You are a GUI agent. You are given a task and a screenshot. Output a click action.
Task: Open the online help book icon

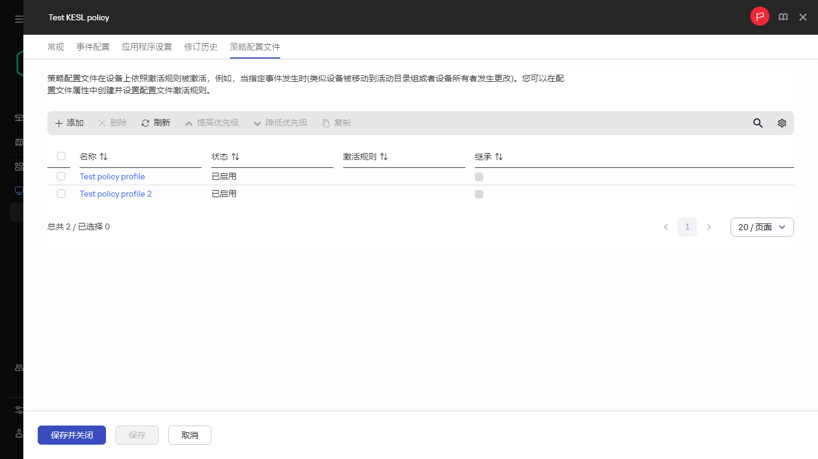(x=783, y=17)
